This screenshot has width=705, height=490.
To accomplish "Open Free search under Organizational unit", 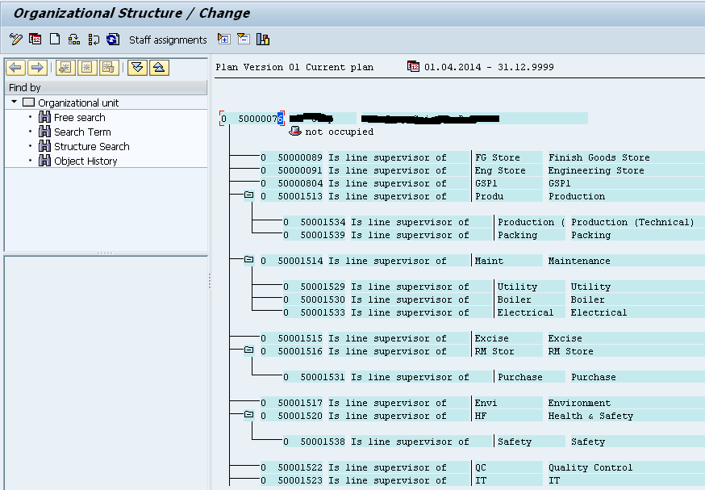I will pyautogui.click(x=79, y=118).
